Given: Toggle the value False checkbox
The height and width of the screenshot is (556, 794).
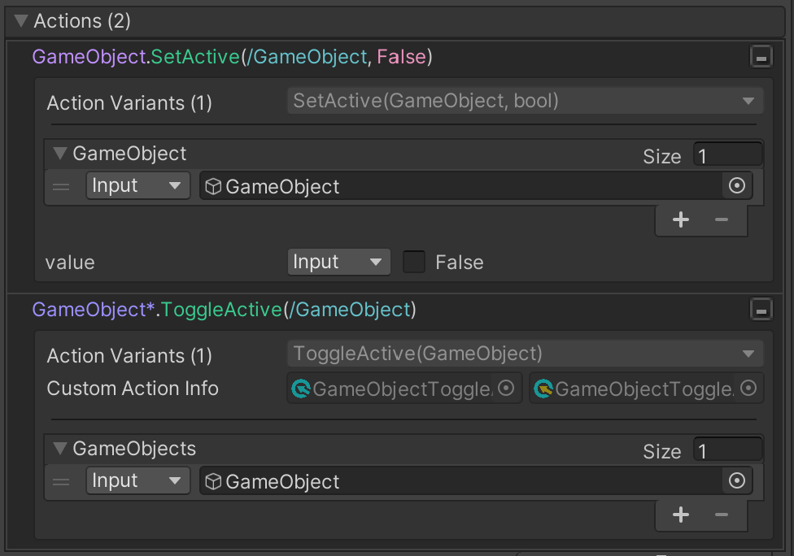Looking at the screenshot, I should [x=414, y=262].
